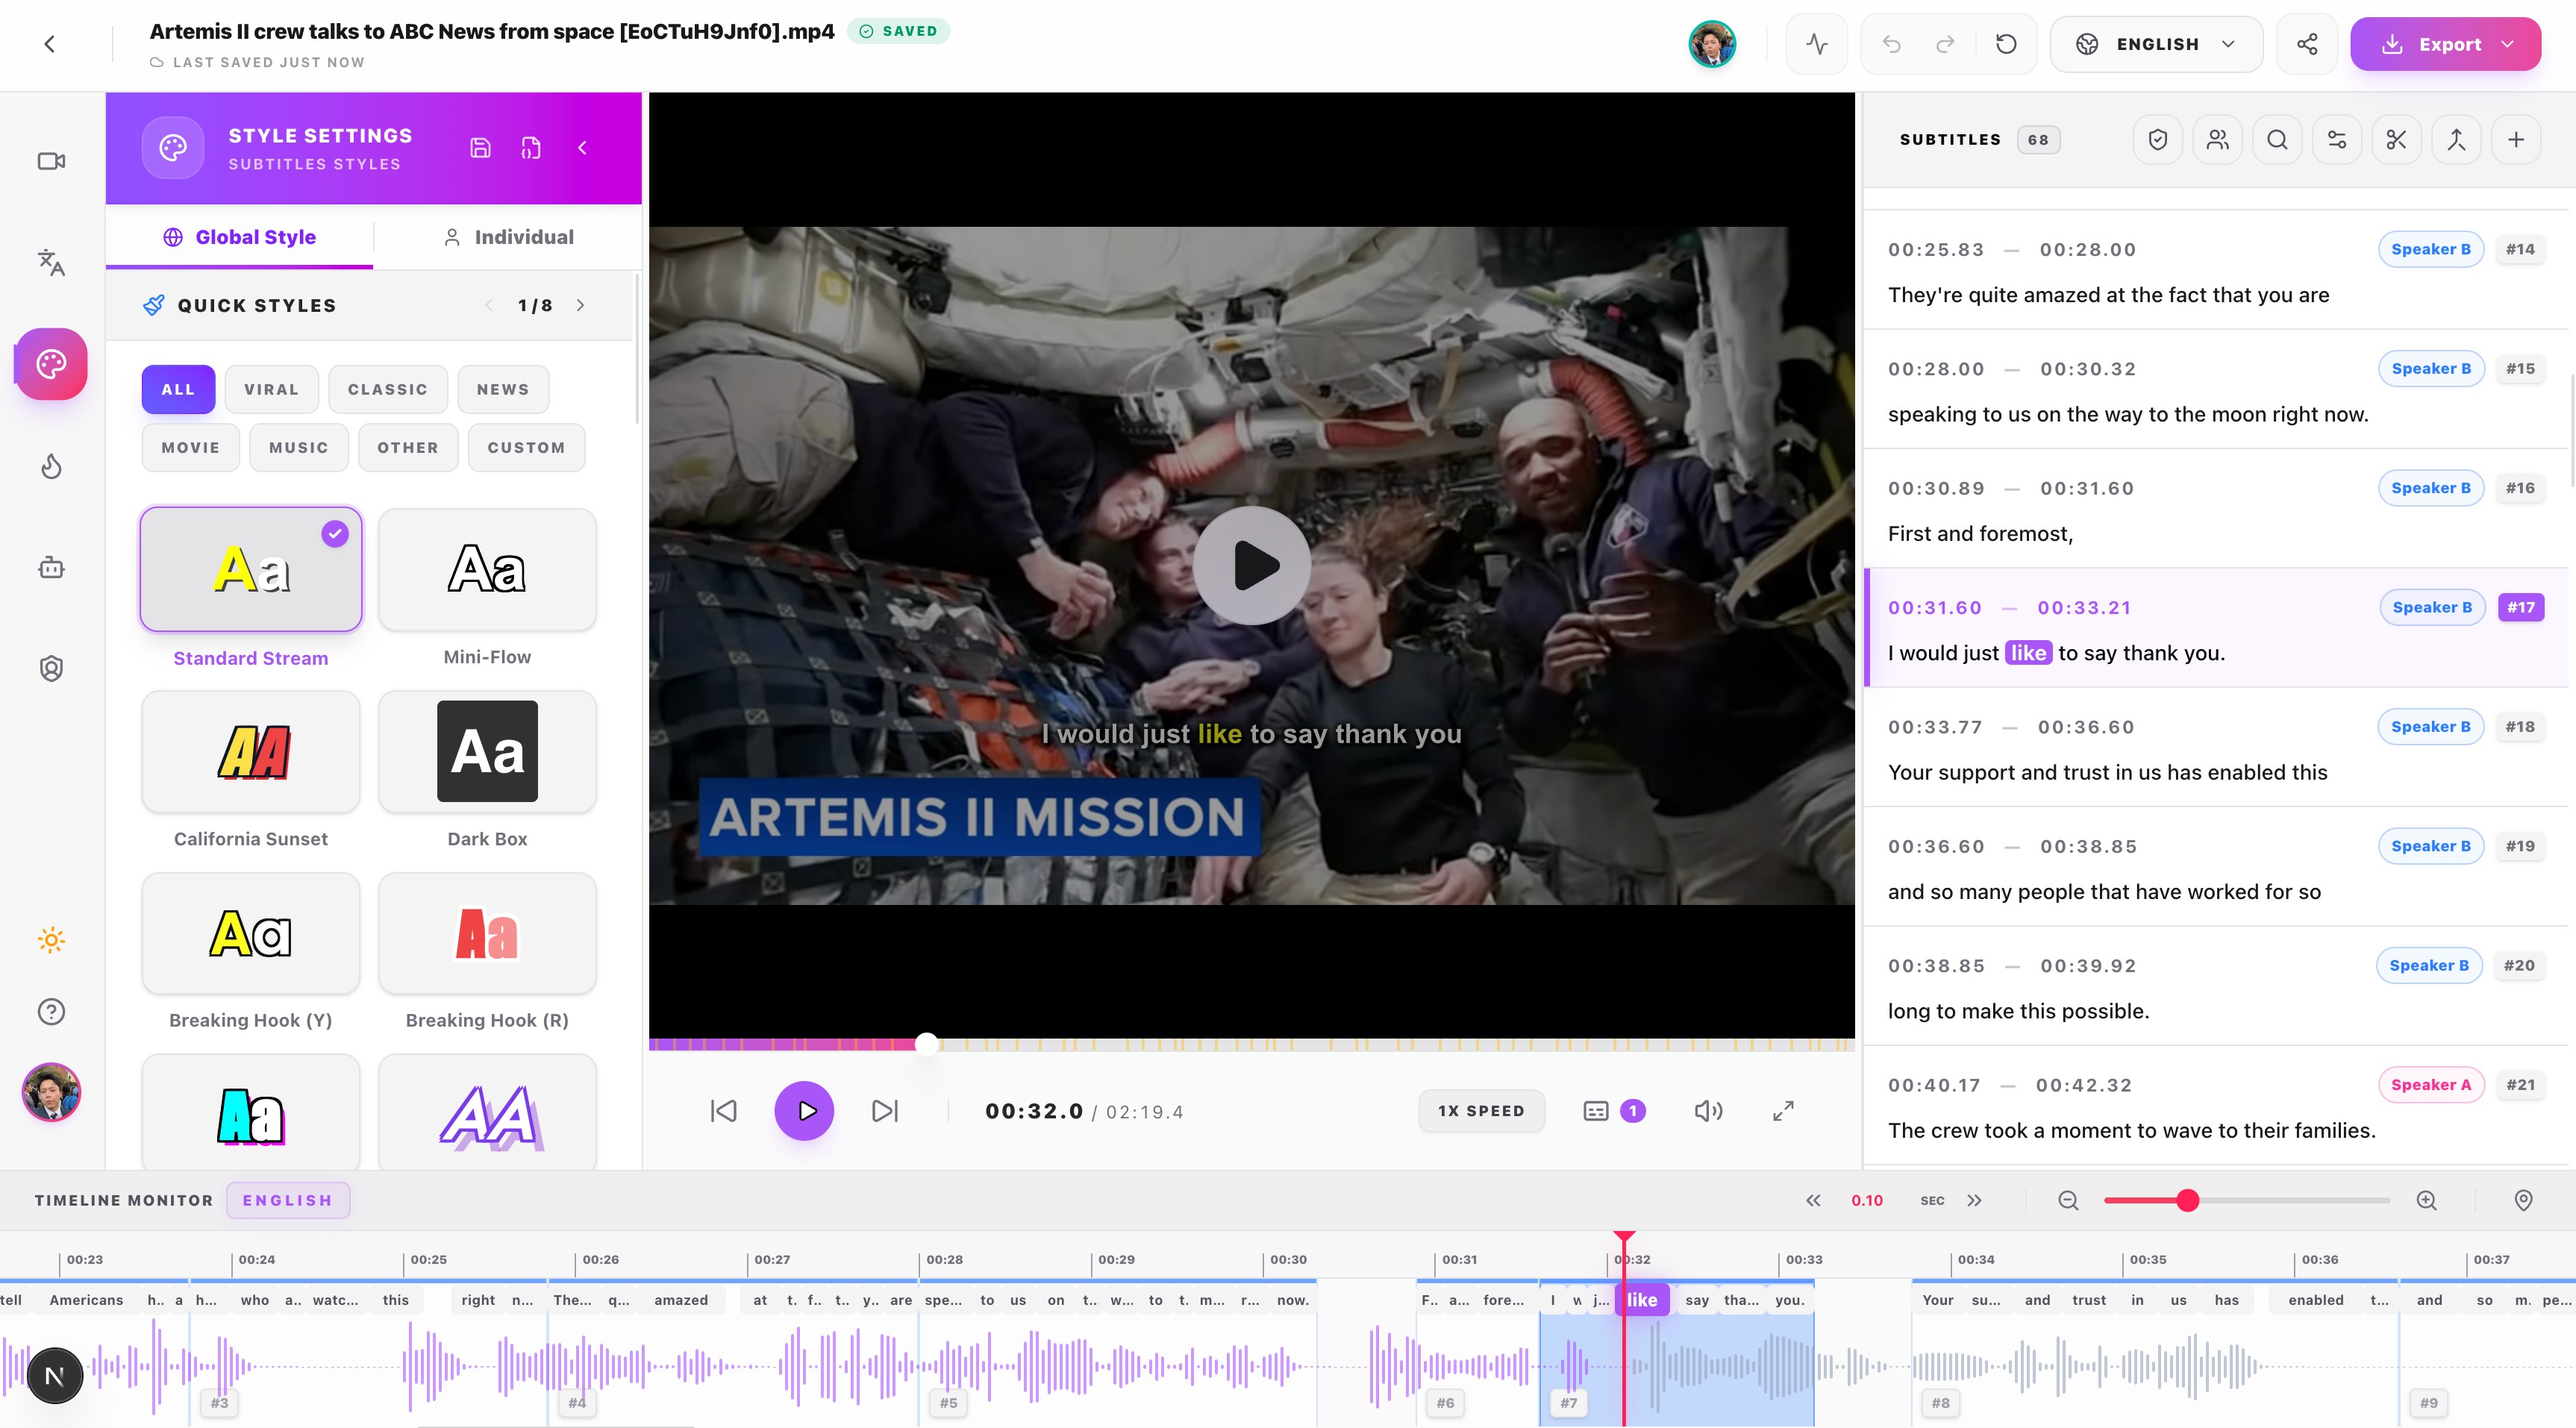
Task: Enter fullscreen video preview
Action: click(x=1783, y=1111)
